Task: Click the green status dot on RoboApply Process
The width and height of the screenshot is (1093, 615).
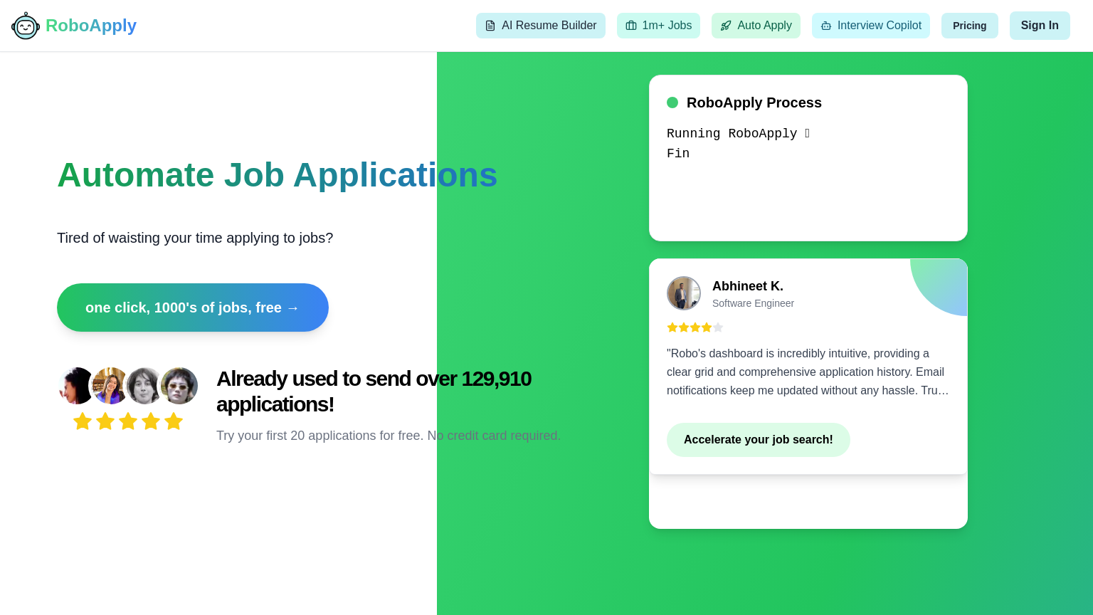Action: [x=672, y=102]
